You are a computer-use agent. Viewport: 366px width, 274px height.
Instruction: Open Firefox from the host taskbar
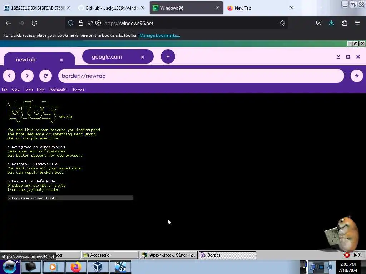(x=76, y=267)
